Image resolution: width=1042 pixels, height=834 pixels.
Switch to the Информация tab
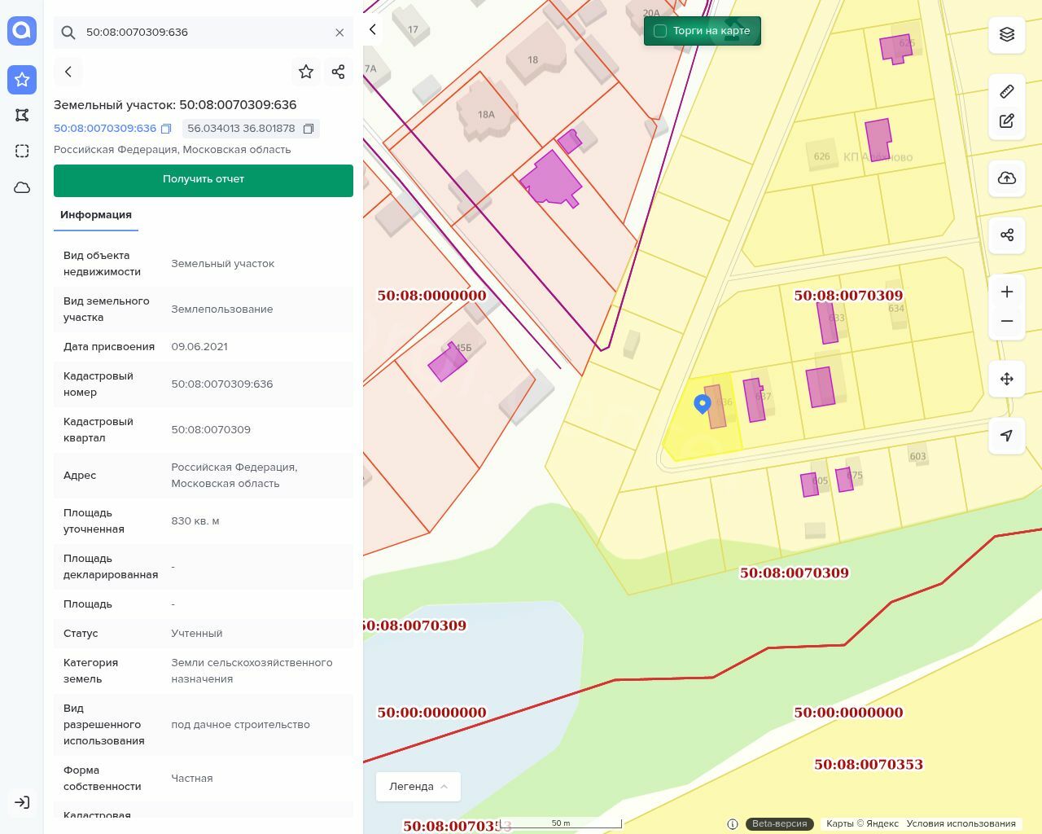point(96,215)
